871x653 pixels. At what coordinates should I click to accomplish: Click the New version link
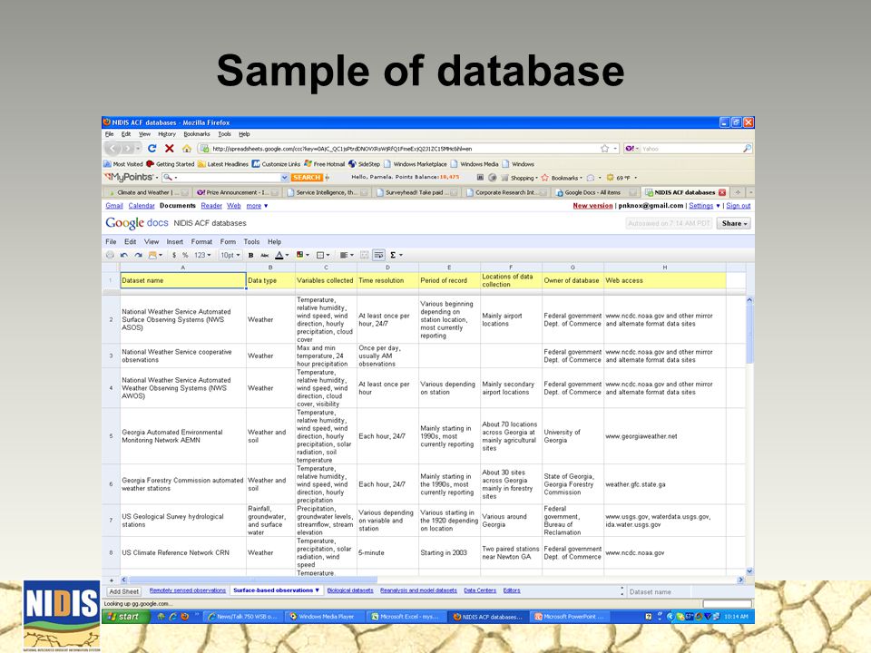tap(592, 206)
